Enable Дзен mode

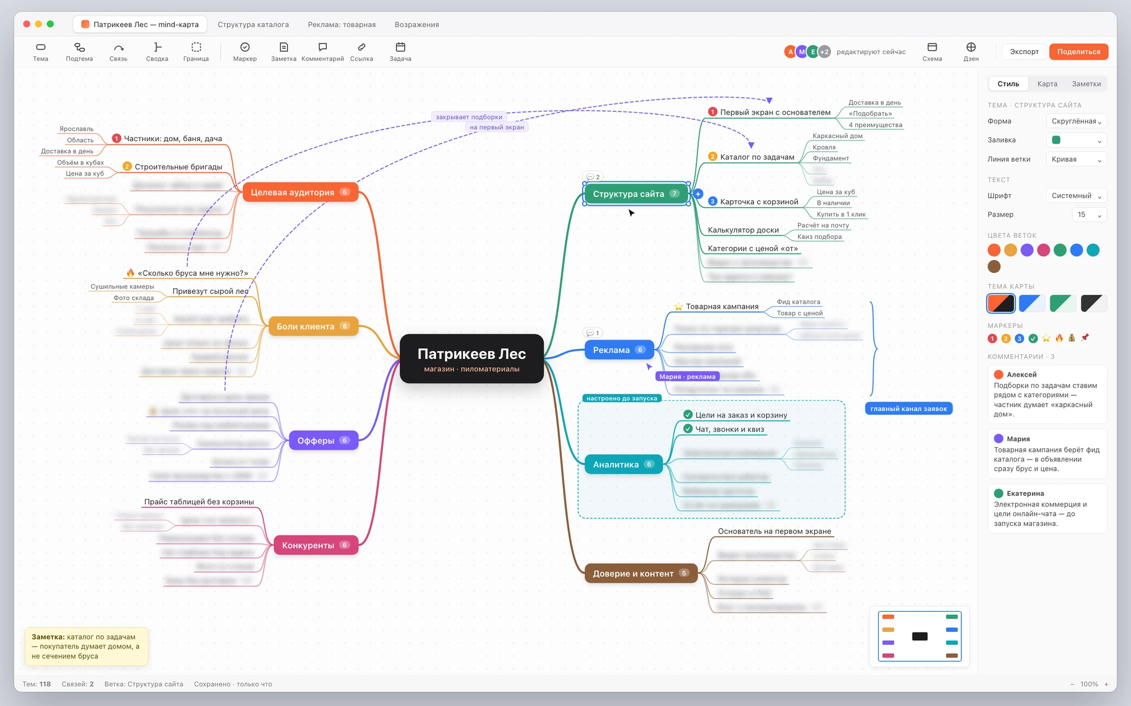pos(971,52)
